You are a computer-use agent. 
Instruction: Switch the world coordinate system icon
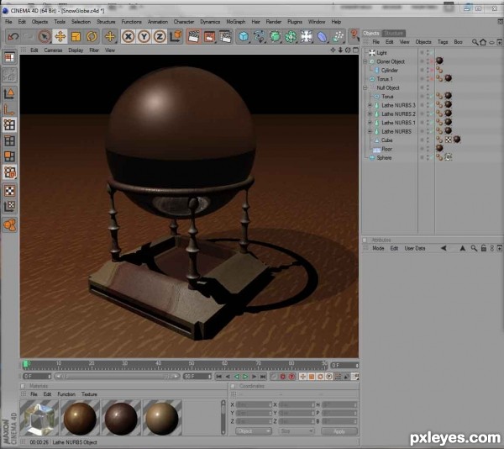pyautogui.click(x=176, y=36)
